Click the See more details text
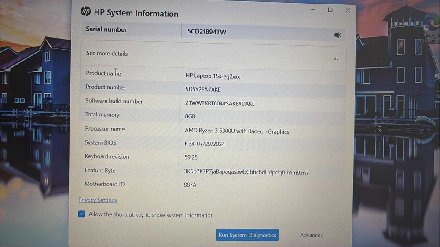This screenshot has height=247, width=440. click(107, 53)
